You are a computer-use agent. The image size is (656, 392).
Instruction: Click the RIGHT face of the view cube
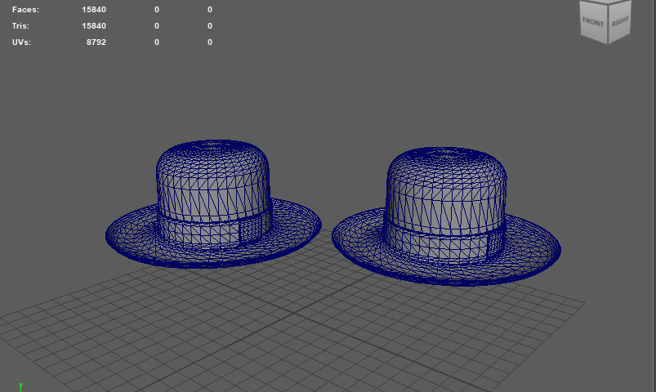click(x=620, y=21)
